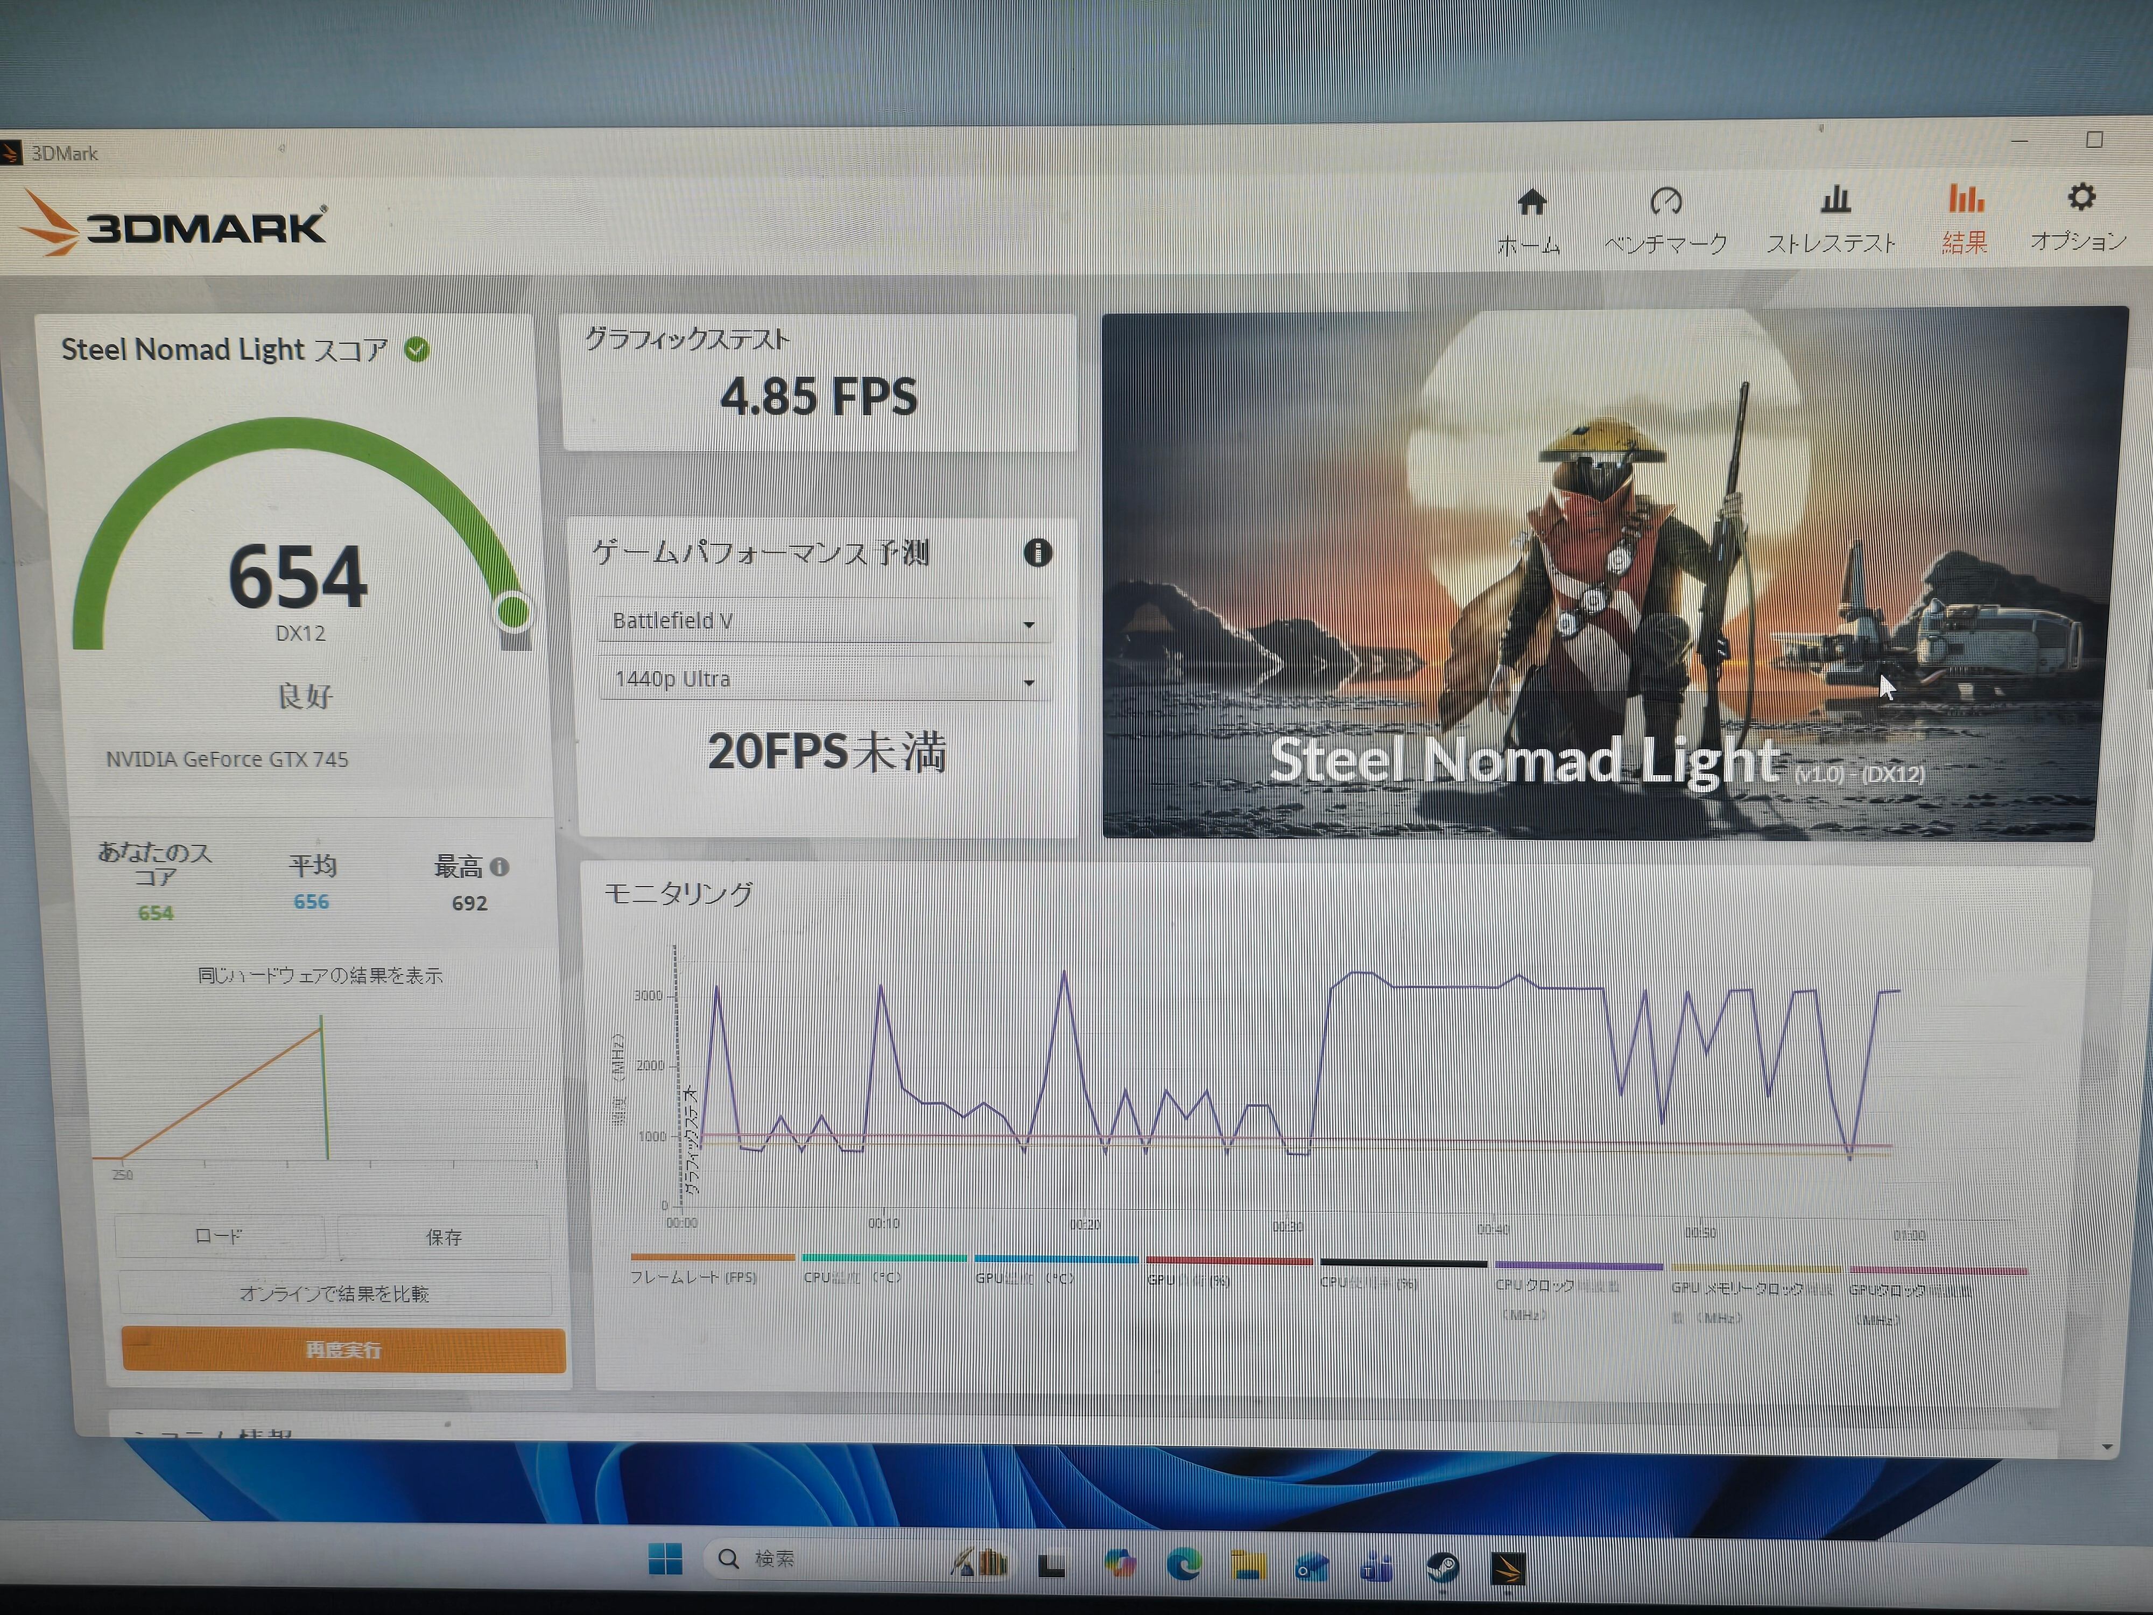This screenshot has height=1615, width=2153.
Task: Click the Compare results online (オンラインで結果を比較) button
Action: point(334,1294)
